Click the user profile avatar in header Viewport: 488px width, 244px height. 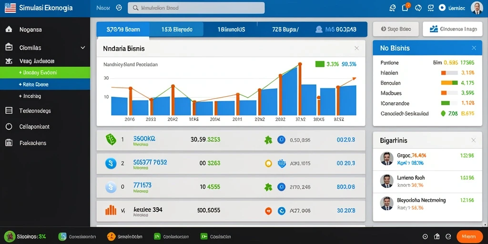coord(477,8)
